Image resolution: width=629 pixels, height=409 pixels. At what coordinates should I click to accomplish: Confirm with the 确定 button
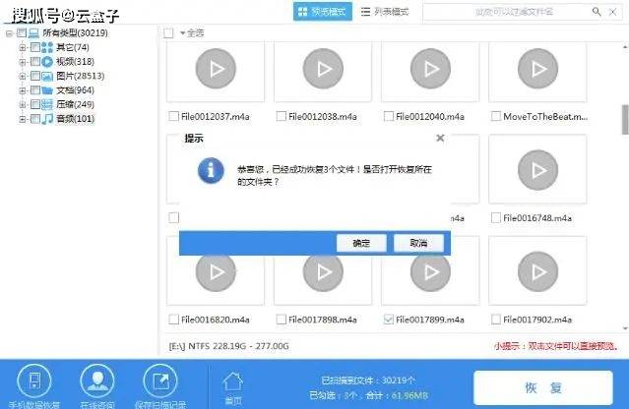pyautogui.click(x=361, y=243)
